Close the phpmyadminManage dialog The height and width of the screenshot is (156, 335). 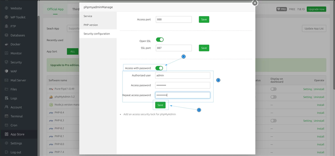click(x=255, y=3)
